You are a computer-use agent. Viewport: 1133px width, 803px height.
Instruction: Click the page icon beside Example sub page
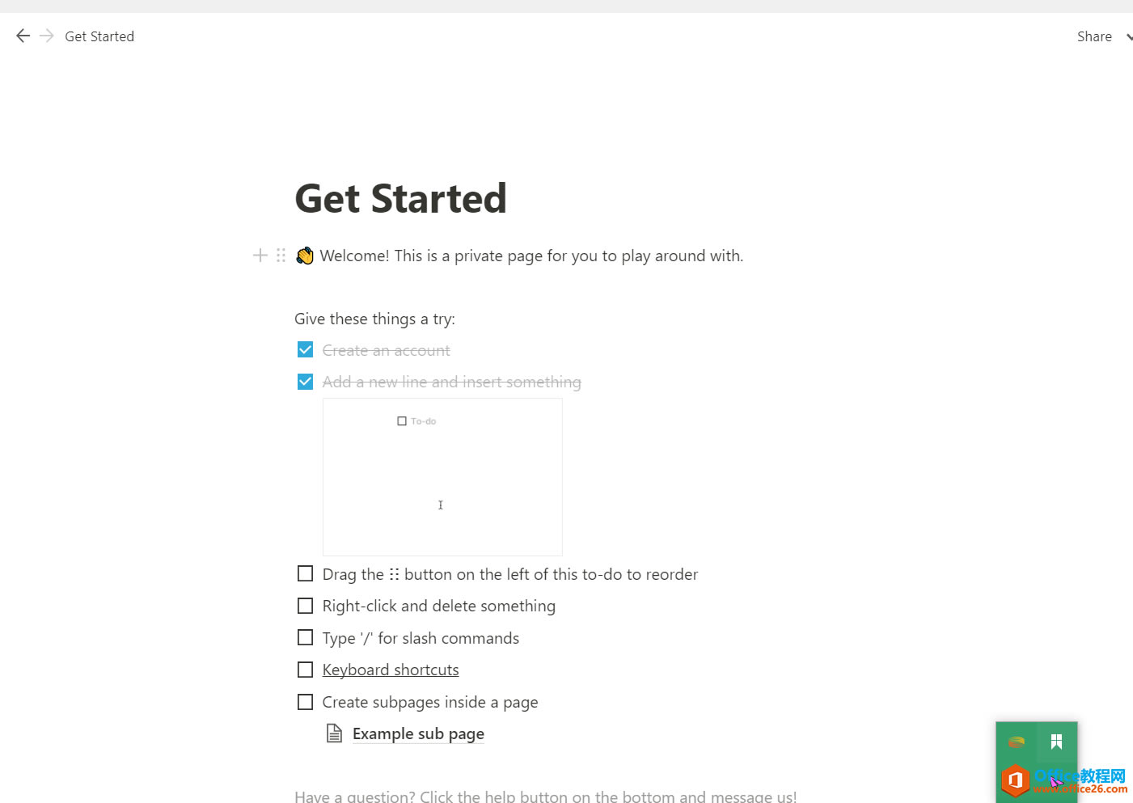point(334,733)
